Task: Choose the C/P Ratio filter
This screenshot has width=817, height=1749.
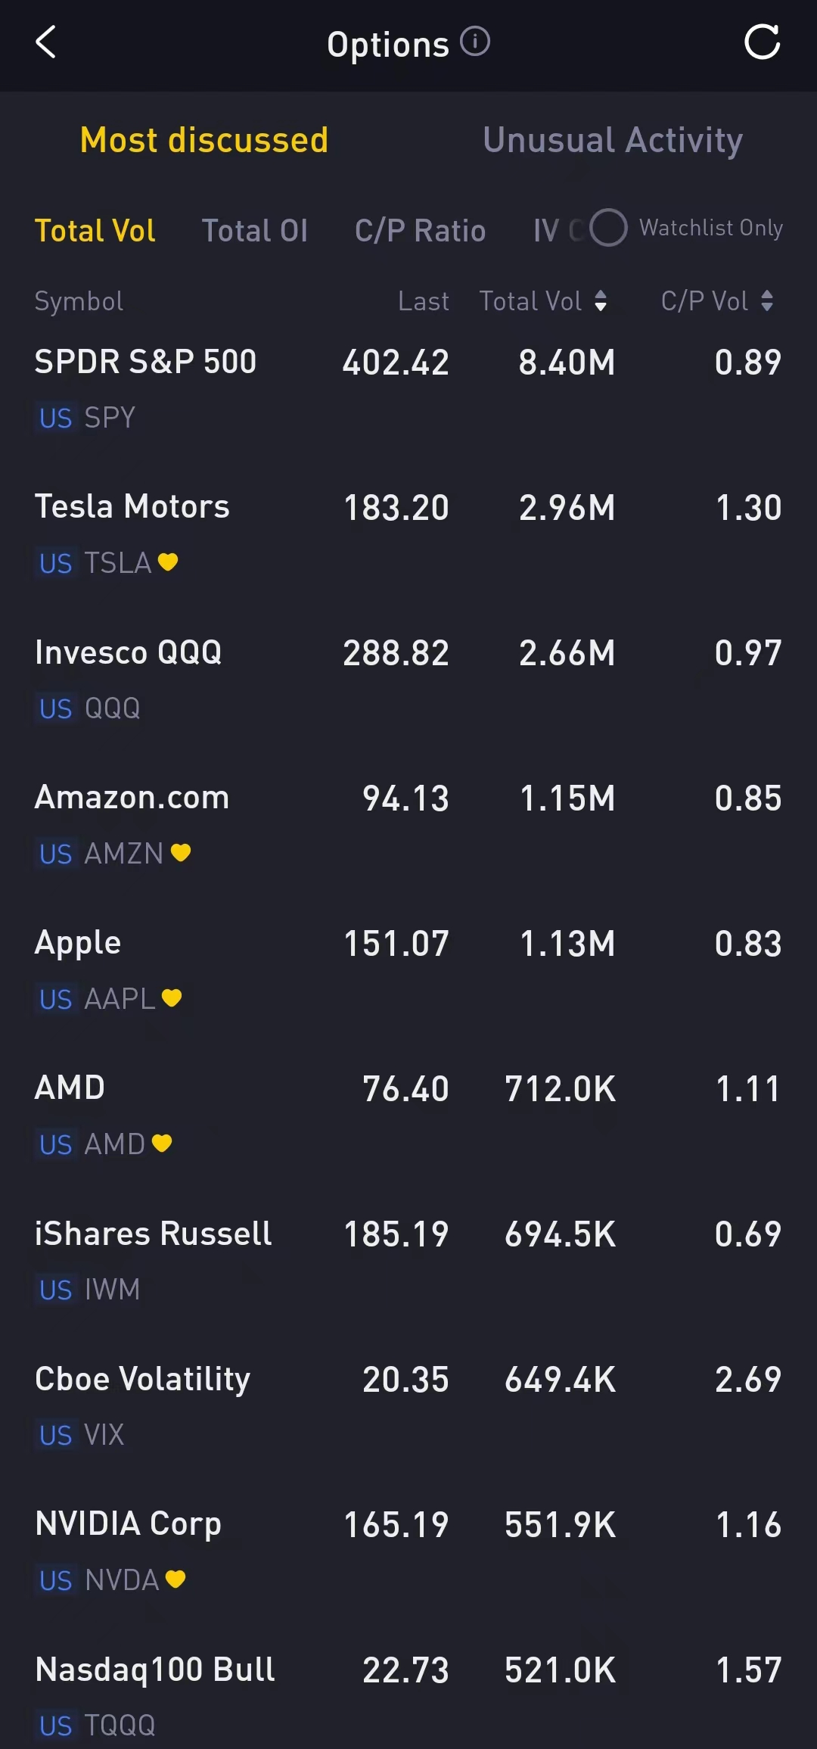Action: (x=420, y=231)
